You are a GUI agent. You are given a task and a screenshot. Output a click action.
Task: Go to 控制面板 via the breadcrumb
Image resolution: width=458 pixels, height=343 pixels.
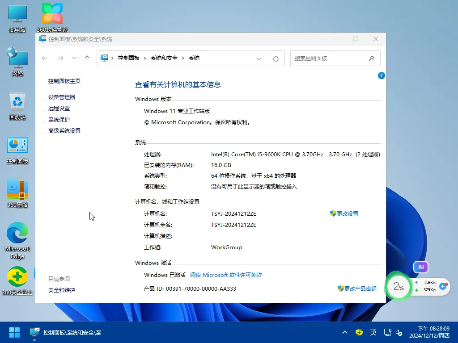click(129, 58)
